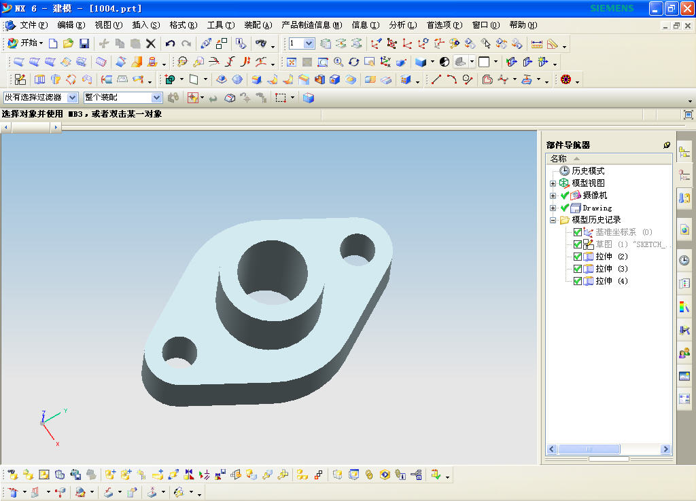This screenshot has height=501, width=696.
Task: Open the 首选项 menu
Action: pyautogui.click(x=445, y=25)
